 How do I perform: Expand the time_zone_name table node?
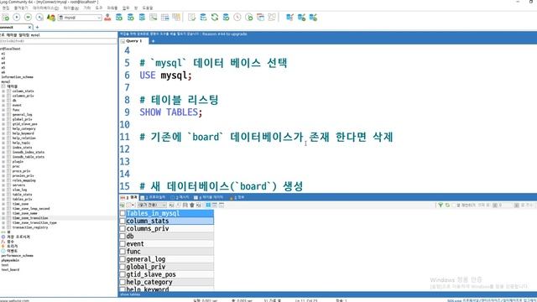tap(3, 213)
